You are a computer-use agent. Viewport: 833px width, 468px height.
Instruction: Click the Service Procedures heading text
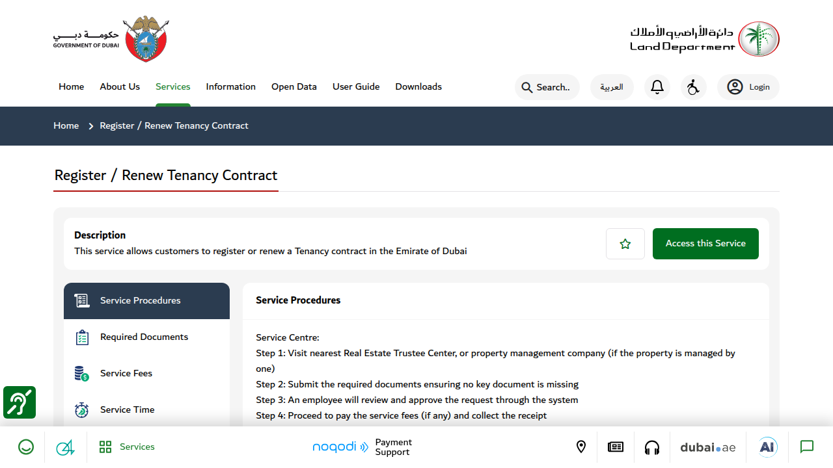(298, 300)
